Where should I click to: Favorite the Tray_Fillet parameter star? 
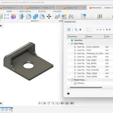tap(75, 67)
